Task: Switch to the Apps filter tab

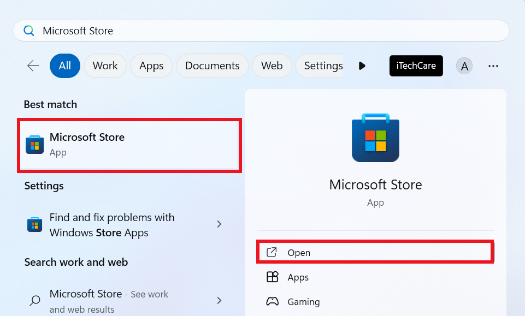Action: coord(151,66)
